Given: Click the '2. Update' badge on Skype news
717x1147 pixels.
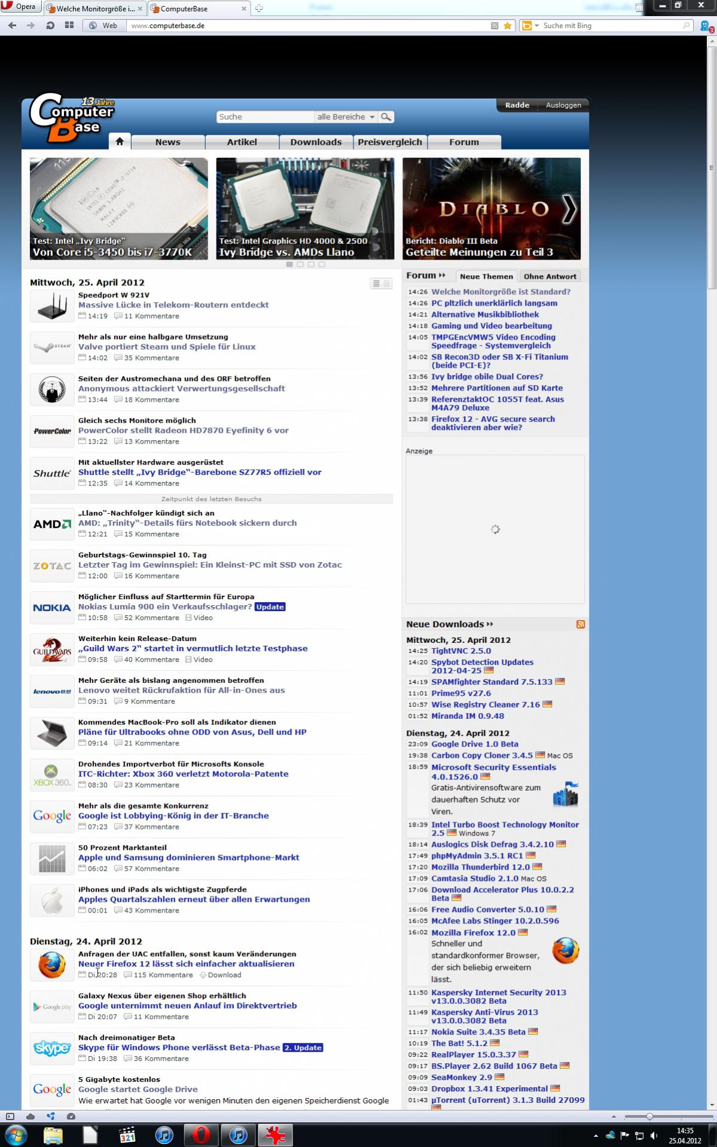Looking at the screenshot, I should 303,1048.
